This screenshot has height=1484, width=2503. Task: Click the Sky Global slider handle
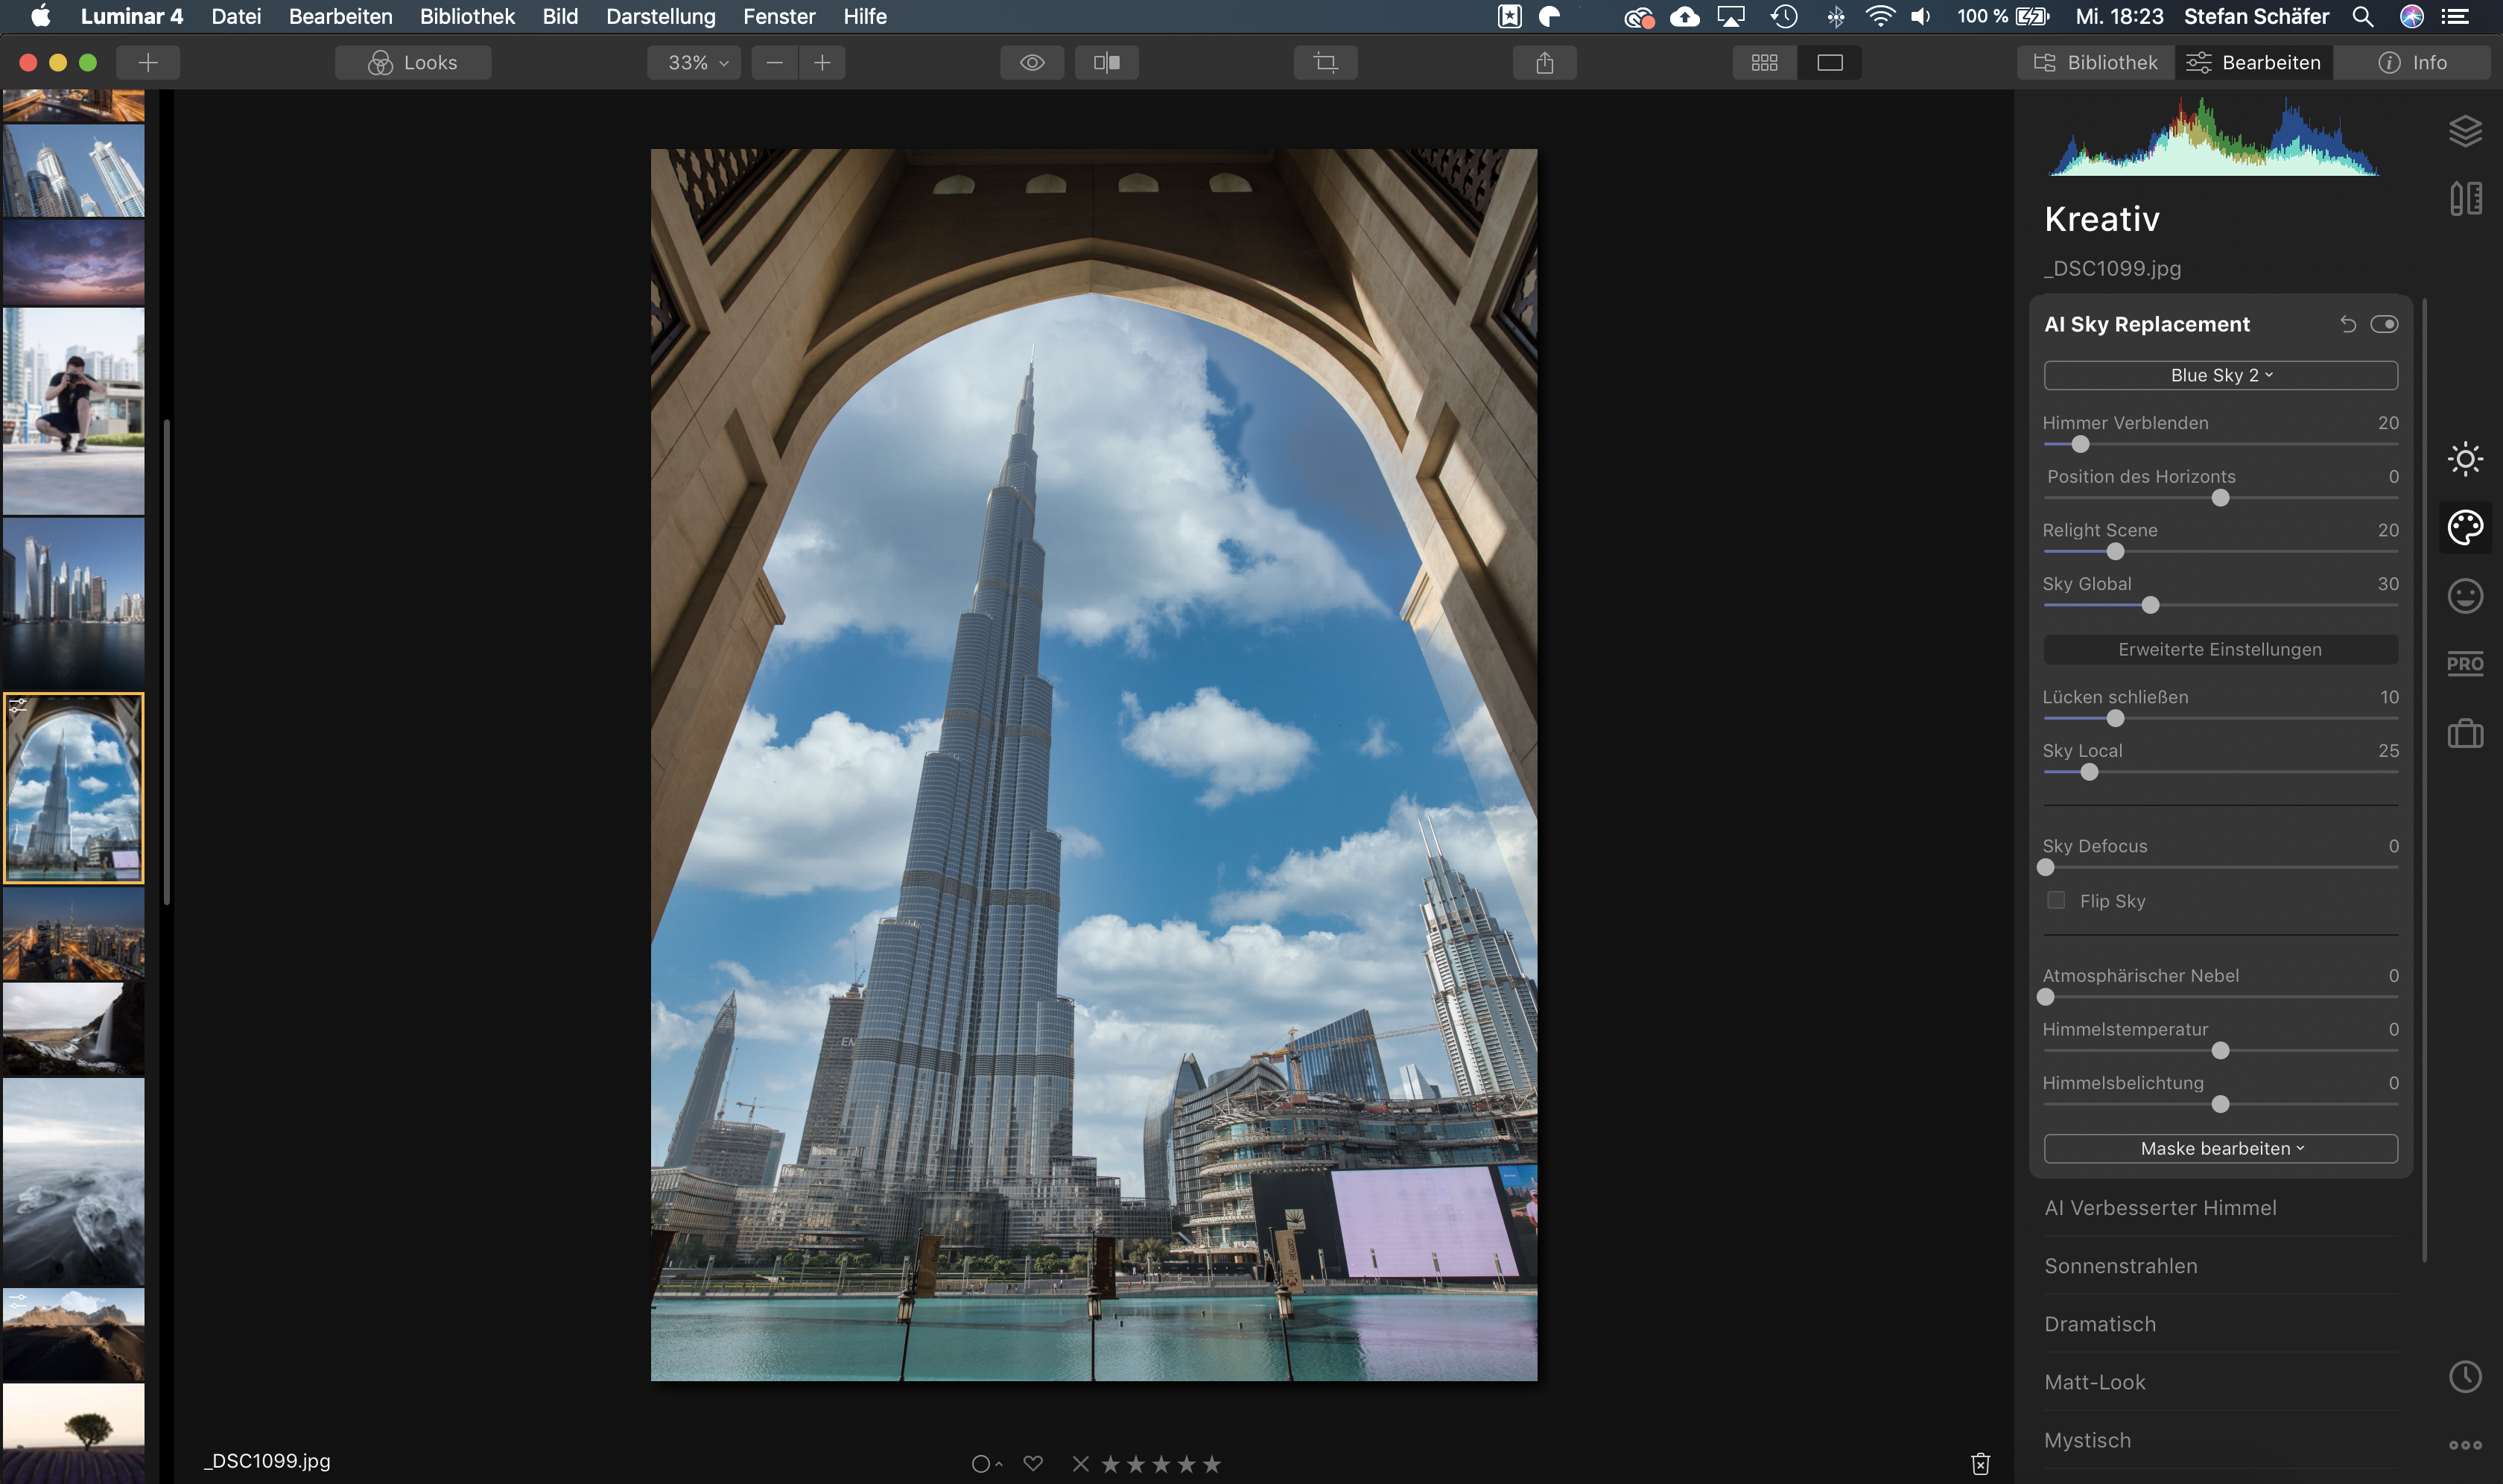[2150, 605]
